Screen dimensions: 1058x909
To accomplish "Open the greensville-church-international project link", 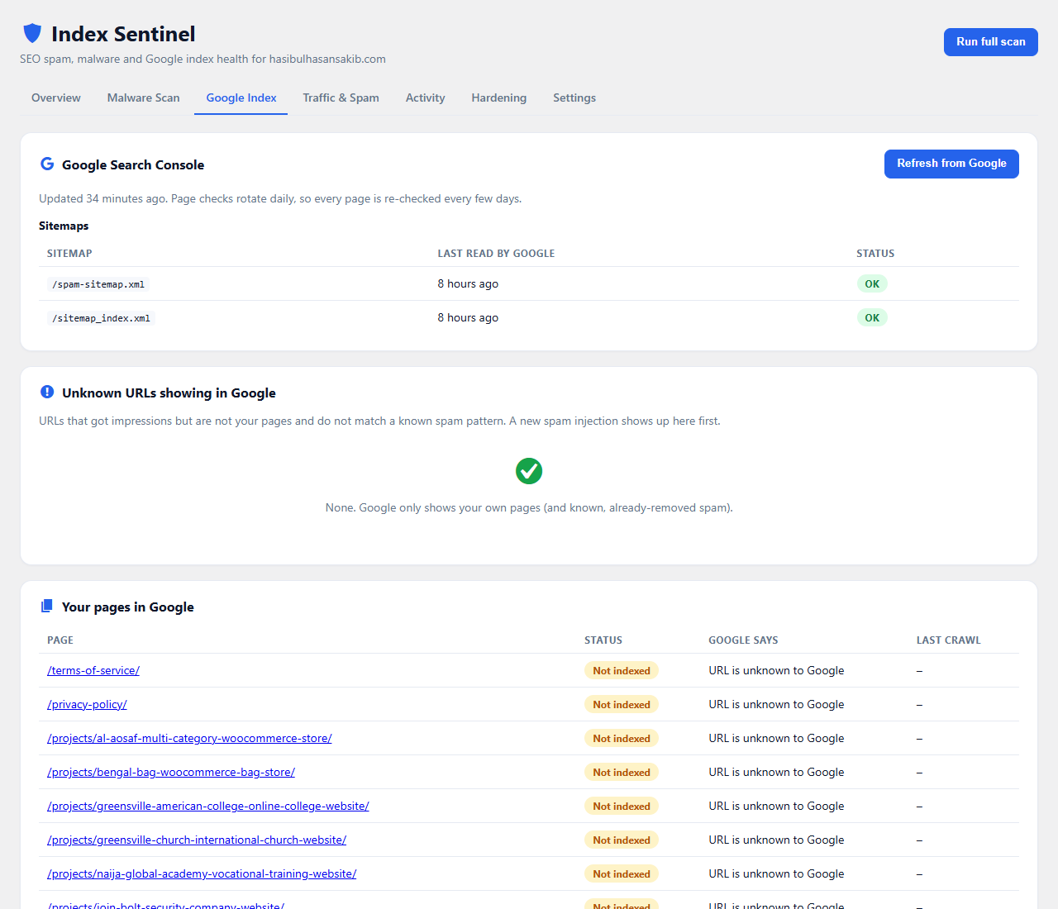I will pos(197,840).
